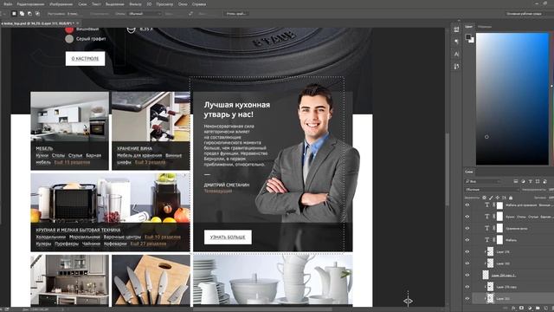Hide the 'Мебель для хранения' text layer
This screenshot has height=312, width=554.
point(467,205)
